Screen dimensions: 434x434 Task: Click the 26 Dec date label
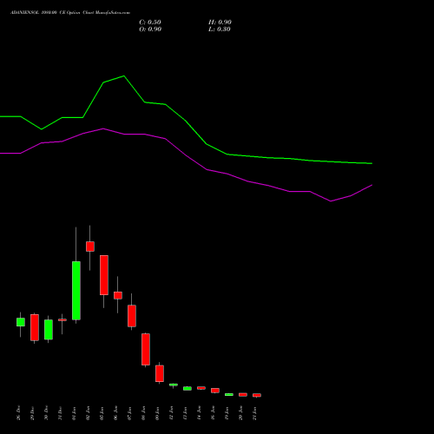coord(18,413)
